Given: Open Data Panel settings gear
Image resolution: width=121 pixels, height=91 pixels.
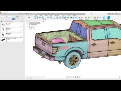Looking at the screenshot, I should pos(22,19).
